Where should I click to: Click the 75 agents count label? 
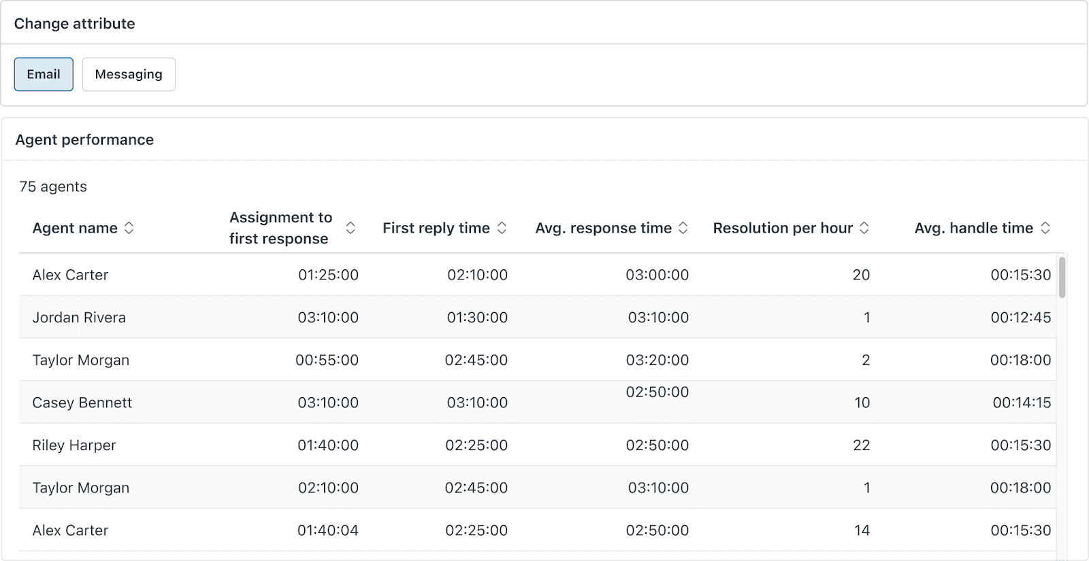(x=53, y=187)
